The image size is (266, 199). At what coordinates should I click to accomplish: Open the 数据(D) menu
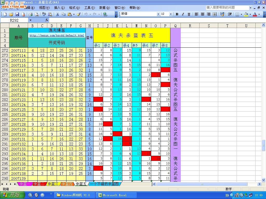(104, 8)
